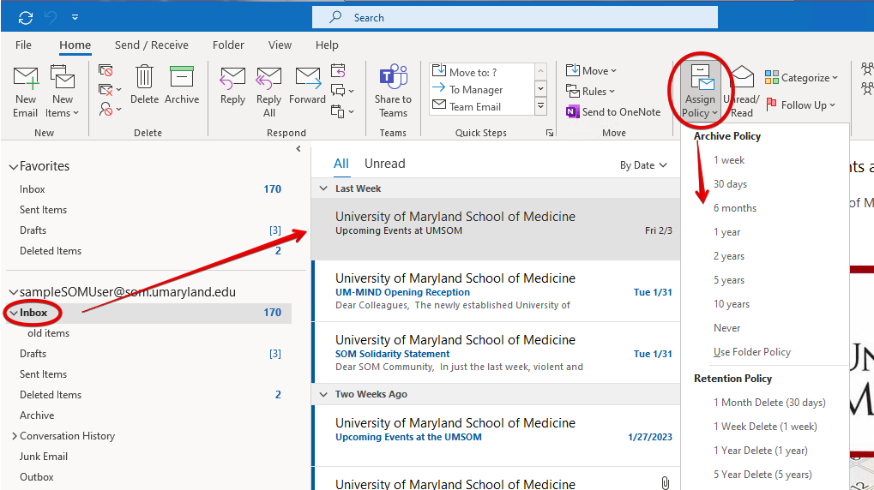
Task: Collapse the Last Week group
Action: click(323, 188)
